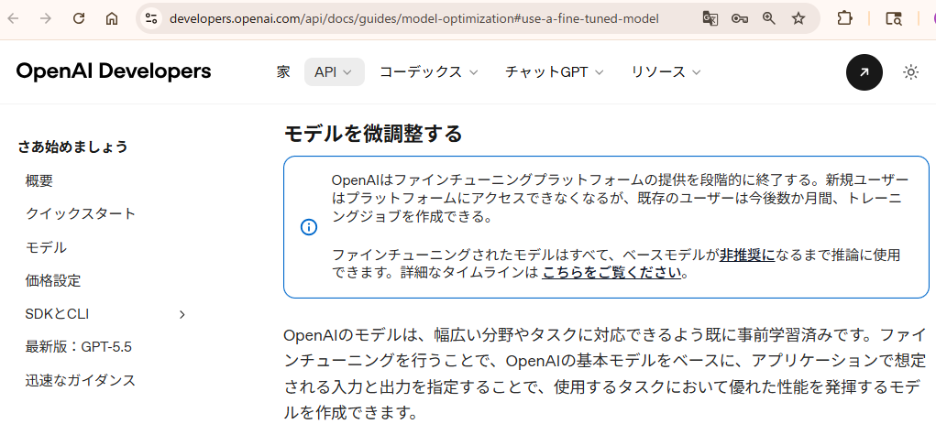Image resolution: width=936 pixels, height=424 pixels.
Task: Follow the 非推奨に link in notice
Action: (747, 255)
